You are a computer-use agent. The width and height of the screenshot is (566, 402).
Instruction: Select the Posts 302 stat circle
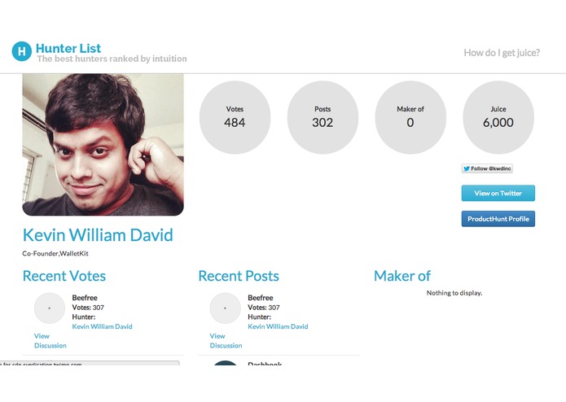pyautogui.click(x=322, y=117)
